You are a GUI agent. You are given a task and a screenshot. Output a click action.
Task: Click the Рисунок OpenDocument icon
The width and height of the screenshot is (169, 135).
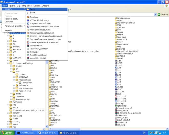coord(28,30)
